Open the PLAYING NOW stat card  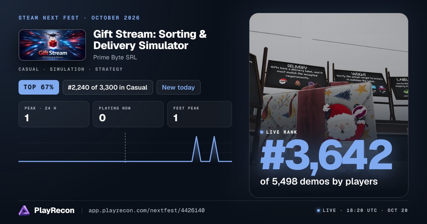tap(128, 114)
